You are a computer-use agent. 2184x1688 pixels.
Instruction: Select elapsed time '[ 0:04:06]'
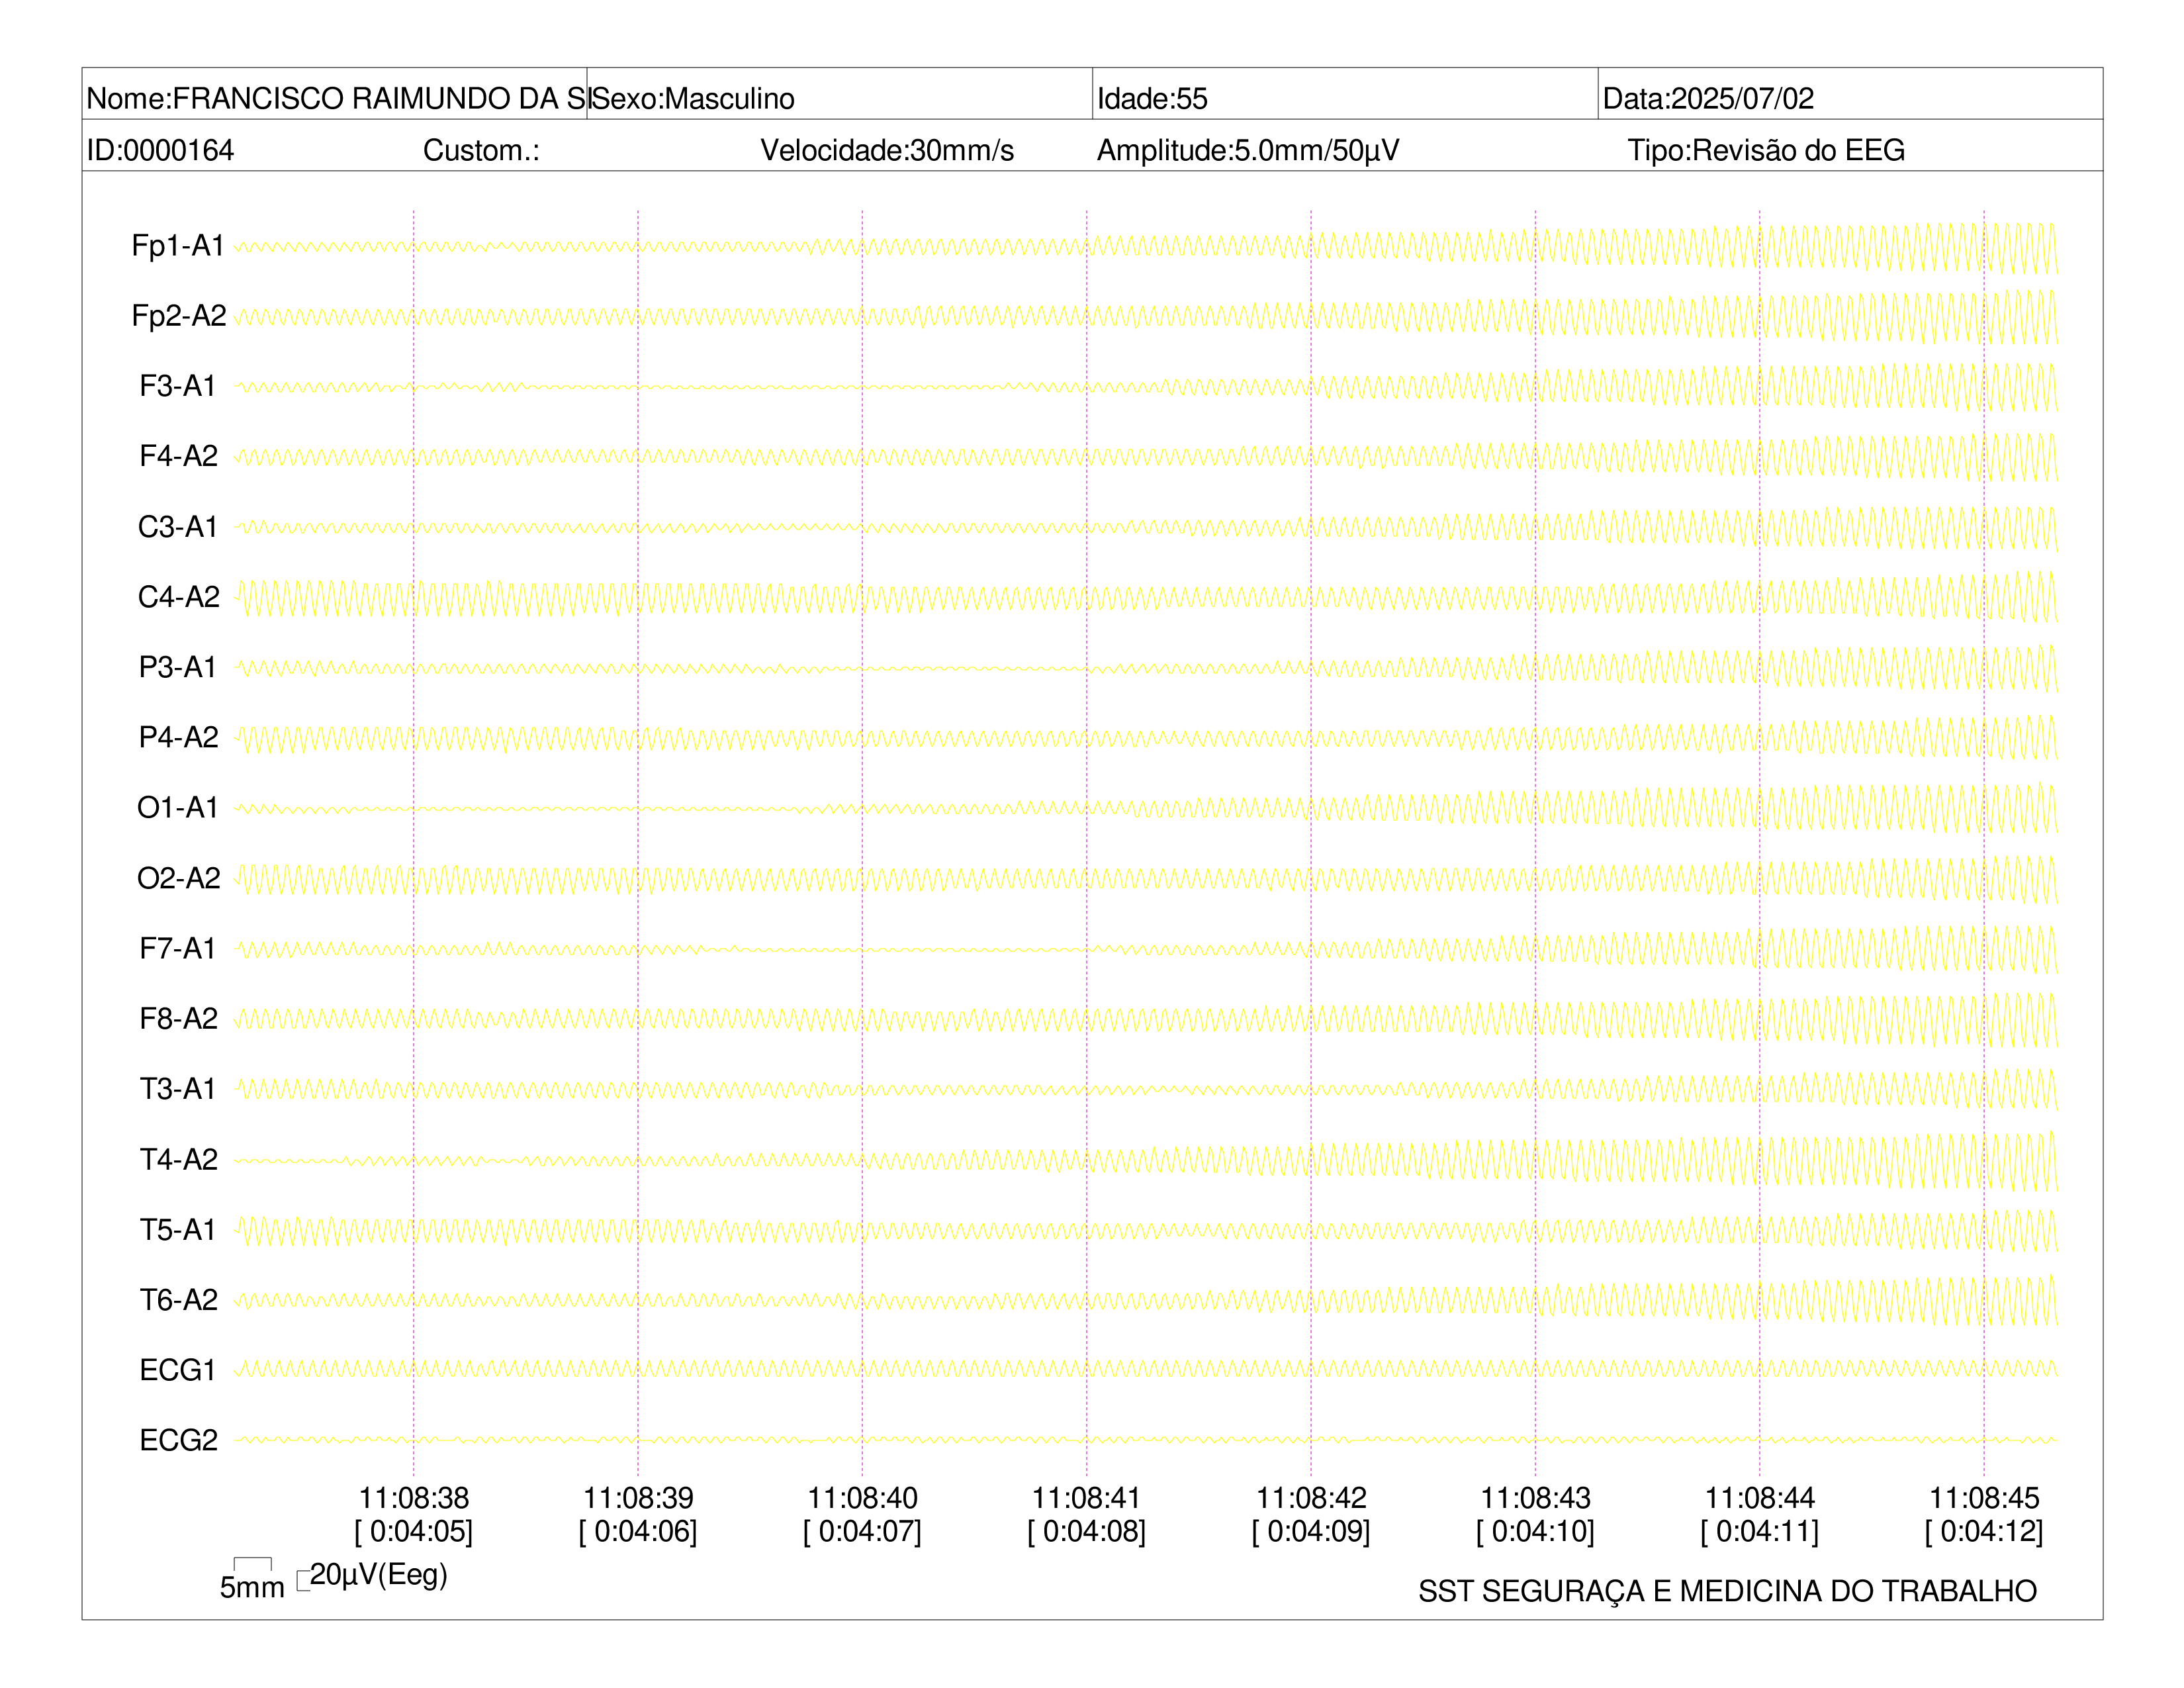pyautogui.click(x=638, y=1531)
